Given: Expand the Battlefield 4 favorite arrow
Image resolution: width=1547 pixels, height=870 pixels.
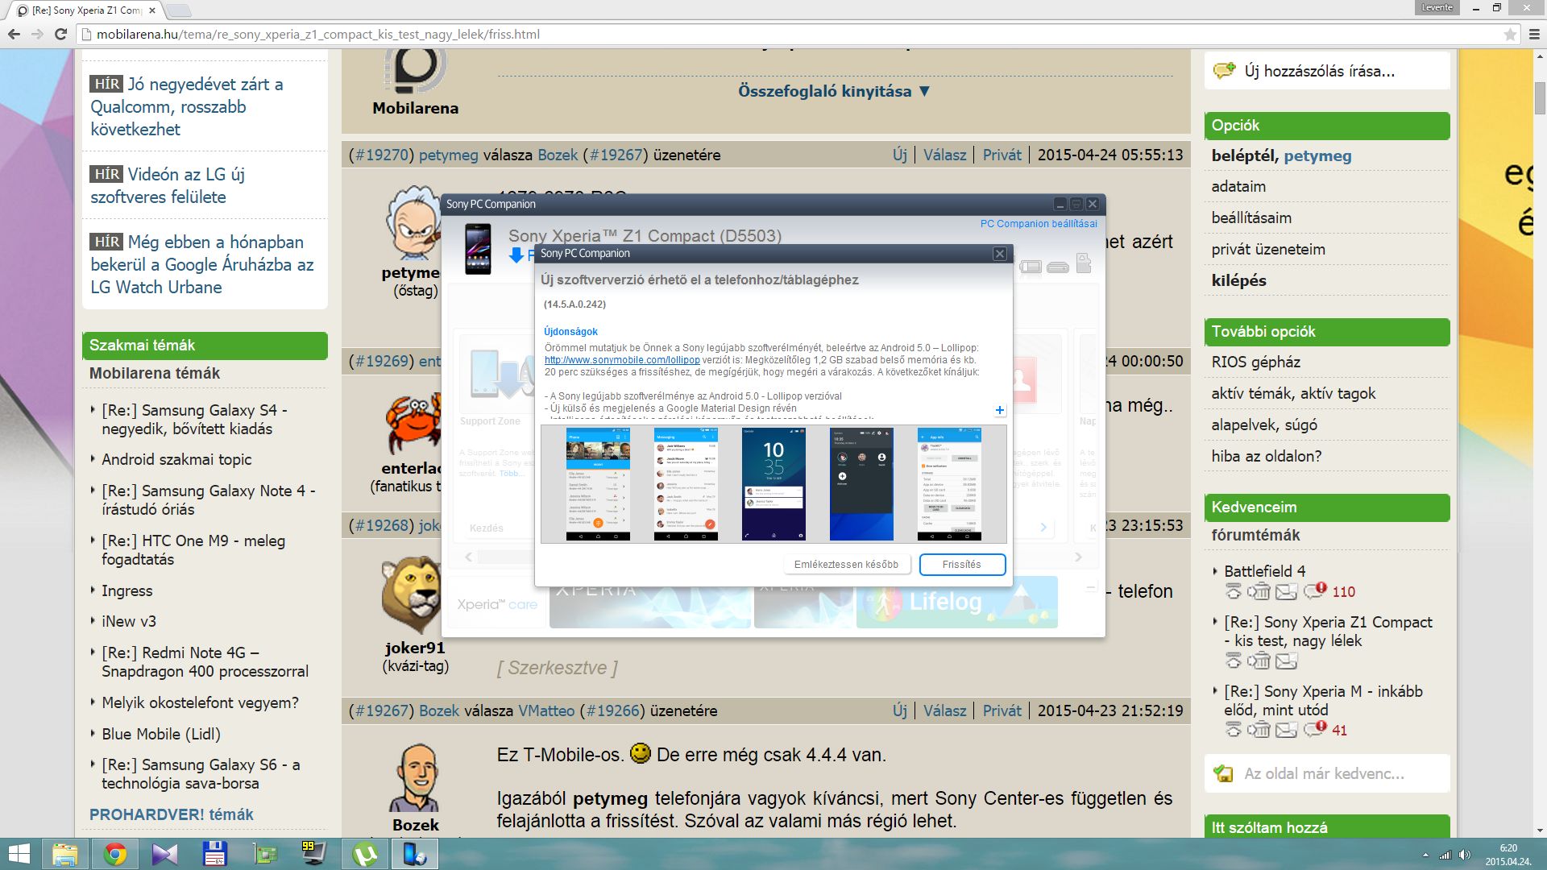Looking at the screenshot, I should click(1215, 571).
